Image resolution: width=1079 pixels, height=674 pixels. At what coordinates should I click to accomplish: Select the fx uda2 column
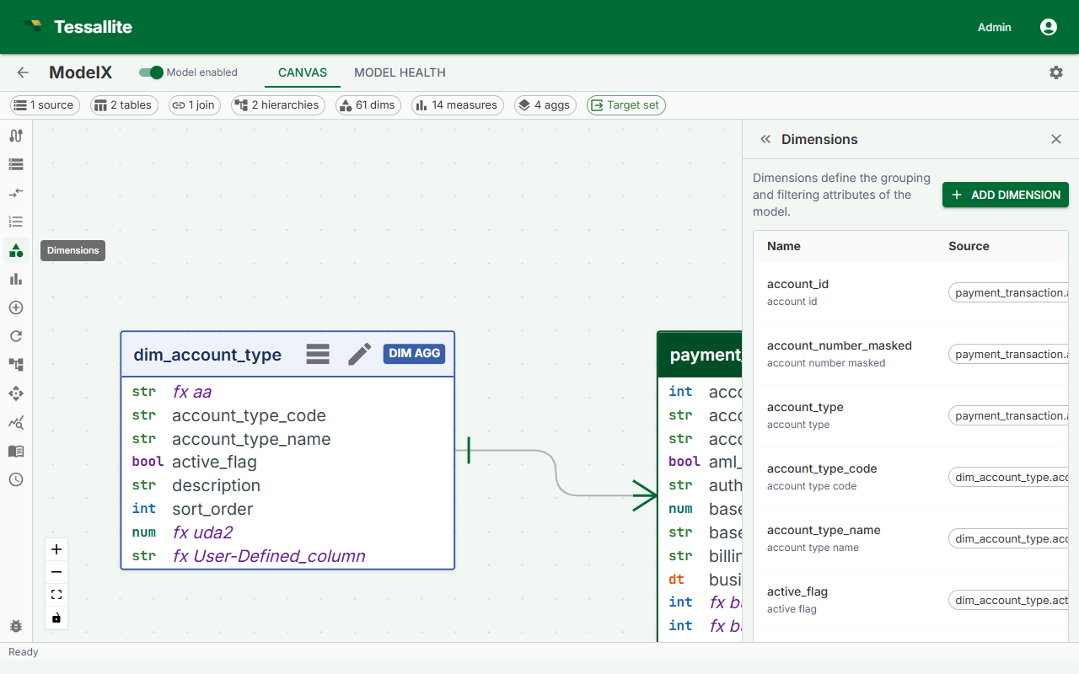point(287,532)
